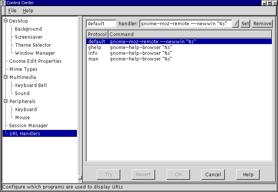Select the man protocol row
This screenshot has width=278, height=192.
(93, 59)
